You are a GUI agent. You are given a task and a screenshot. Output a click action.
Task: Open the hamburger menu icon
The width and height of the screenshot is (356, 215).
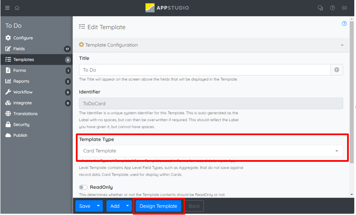coord(7,8)
